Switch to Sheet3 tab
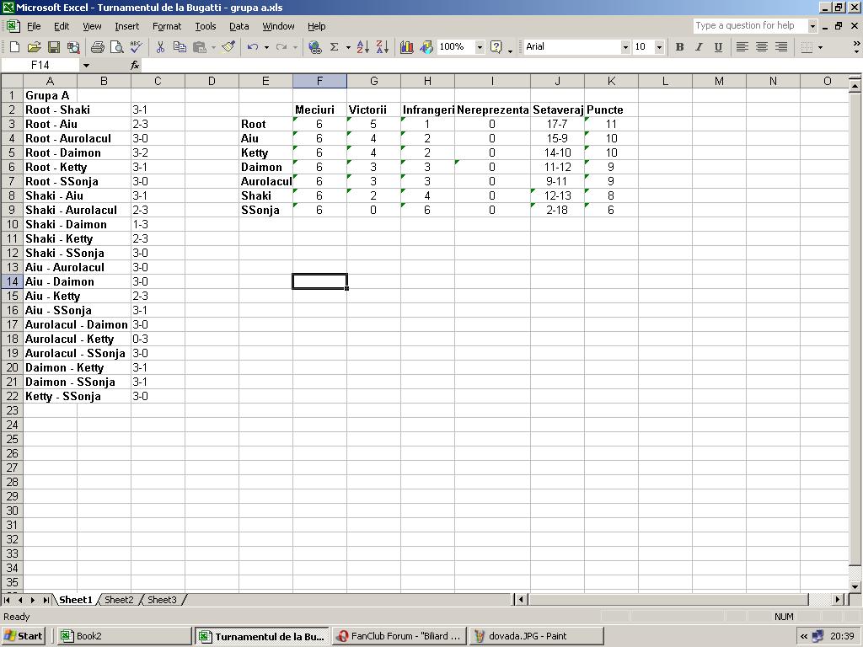Screen dimensions: 863x647 162,600
